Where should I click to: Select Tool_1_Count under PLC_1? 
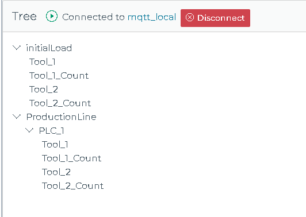72,158
